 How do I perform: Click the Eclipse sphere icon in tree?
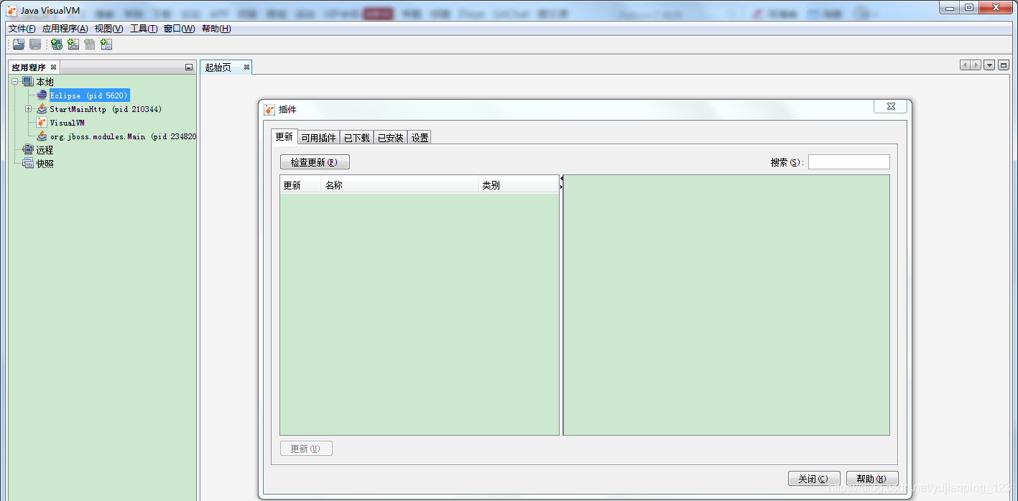(x=42, y=95)
